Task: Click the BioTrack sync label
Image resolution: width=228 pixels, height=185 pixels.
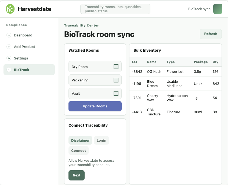Action: point(199,9)
